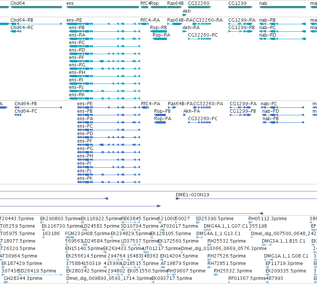317x284 pixels.
Task: Open protein nab-PB
Action: tap(270, 119)
